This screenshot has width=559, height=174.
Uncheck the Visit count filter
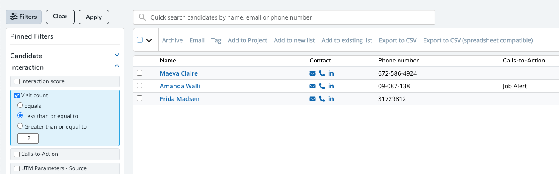(17, 95)
